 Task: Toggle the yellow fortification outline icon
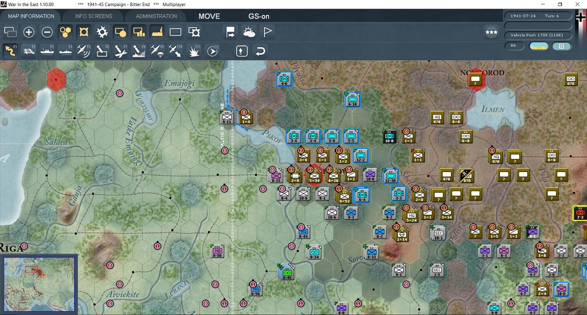pyautogui.click(x=84, y=32)
